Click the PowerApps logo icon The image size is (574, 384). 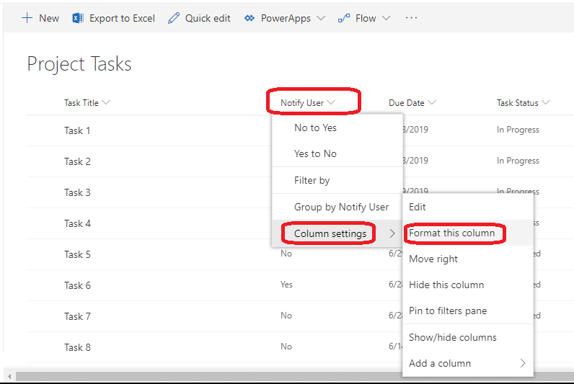point(250,18)
